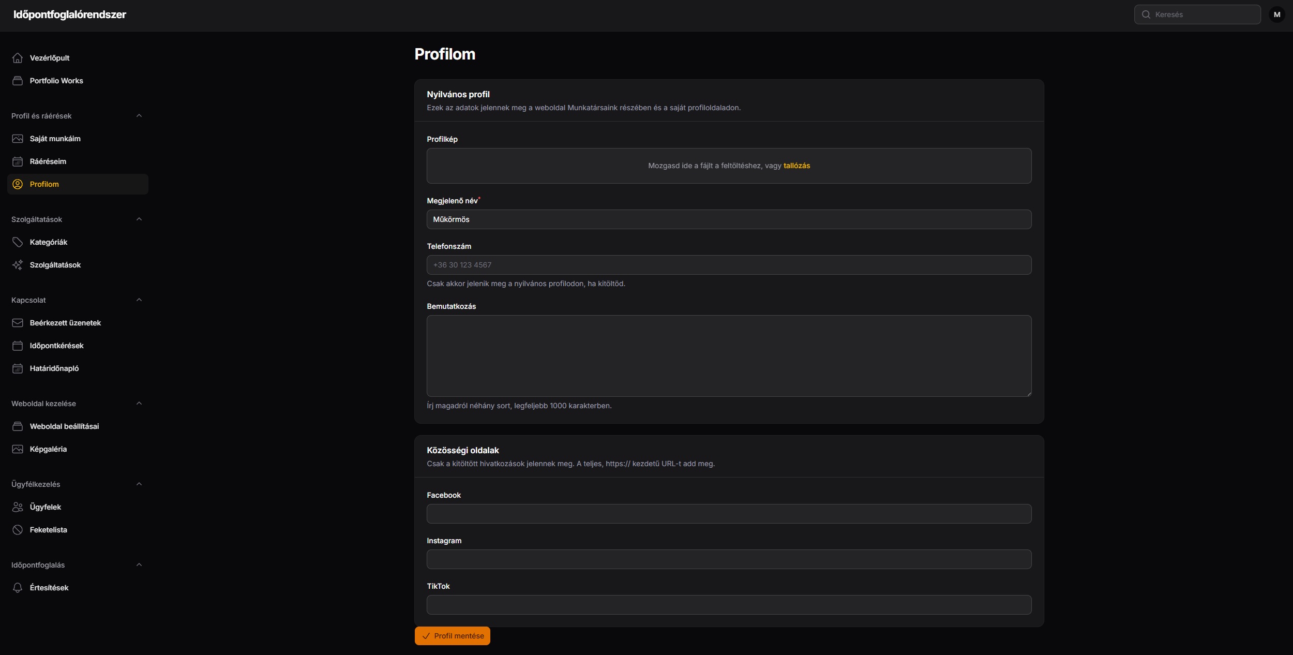Click the Facebook URL field
Screen dimensions: 1293x655
[729, 514]
